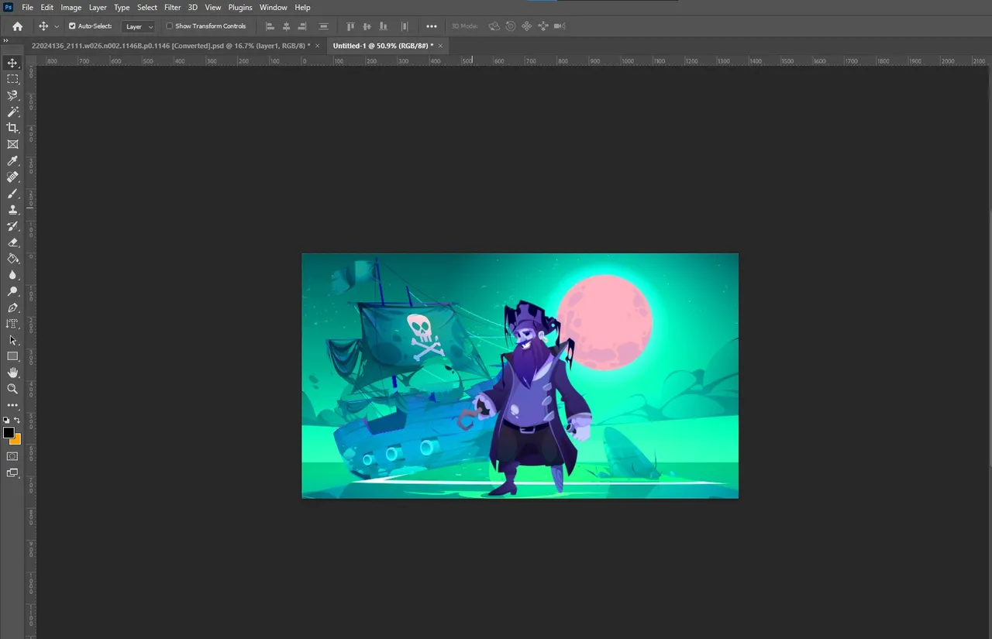Open the Layer menu
The width and height of the screenshot is (992, 639).
[98, 7]
